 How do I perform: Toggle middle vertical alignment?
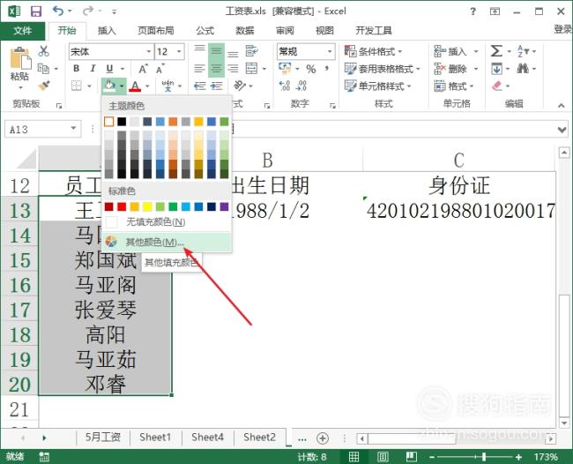tap(216, 51)
